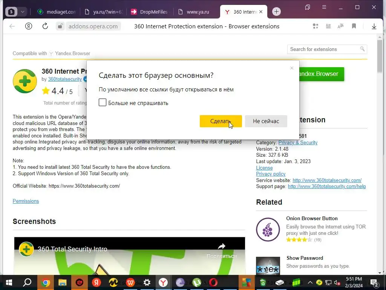Open Opera browser from the taskbar

(x=213, y=282)
